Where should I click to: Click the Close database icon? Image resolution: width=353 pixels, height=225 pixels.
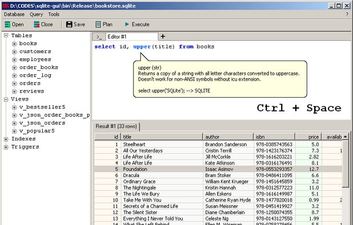point(37,25)
